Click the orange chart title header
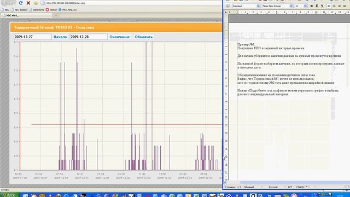 pyautogui.click(x=116, y=27)
